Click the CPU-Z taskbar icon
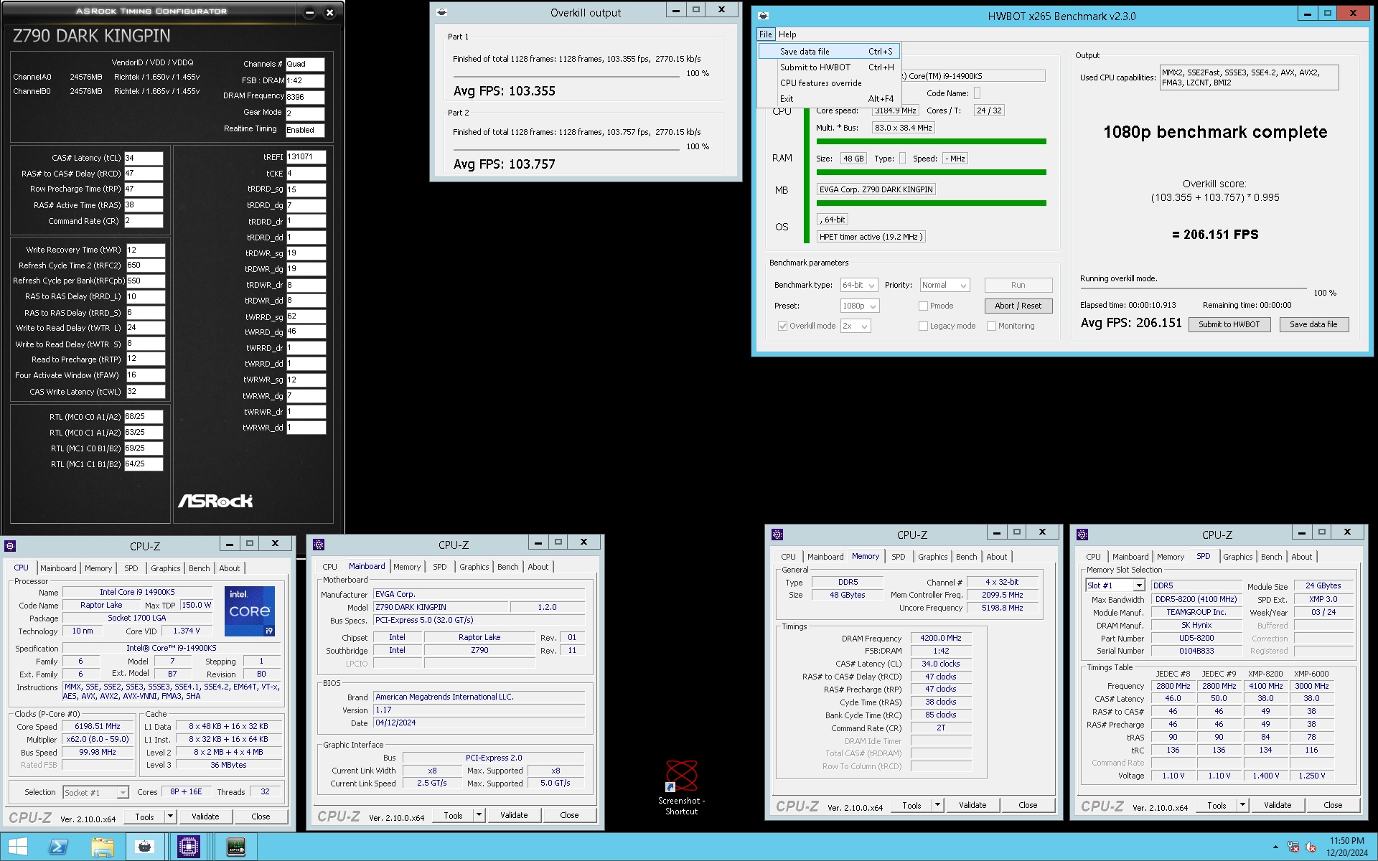1378x861 pixels. (189, 847)
